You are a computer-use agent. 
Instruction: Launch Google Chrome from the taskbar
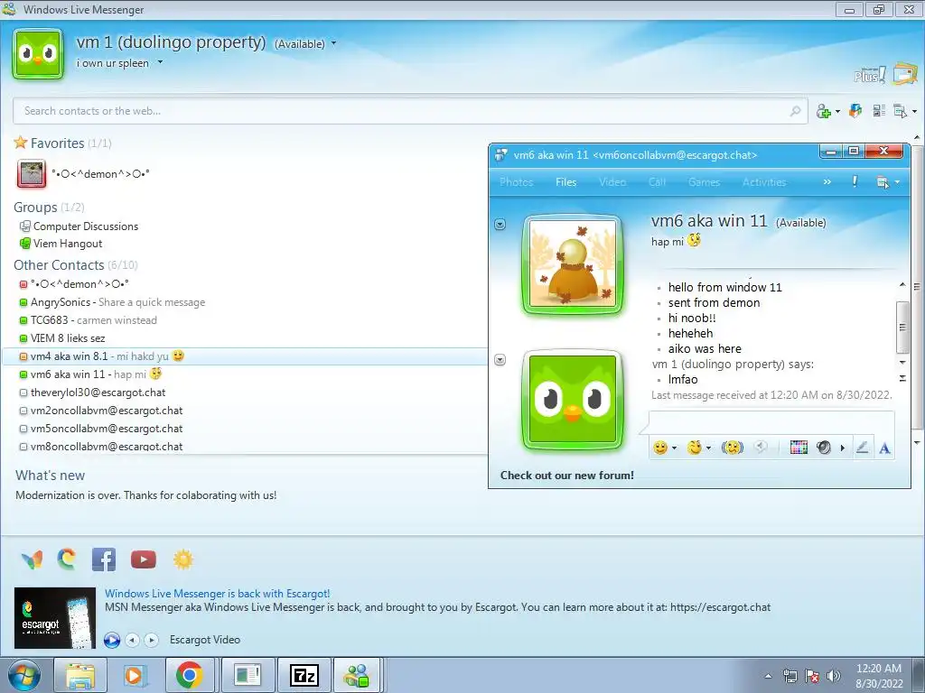click(x=189, y=675)
